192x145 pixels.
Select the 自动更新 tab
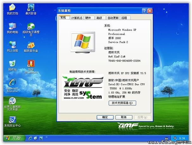click(113, 18)
